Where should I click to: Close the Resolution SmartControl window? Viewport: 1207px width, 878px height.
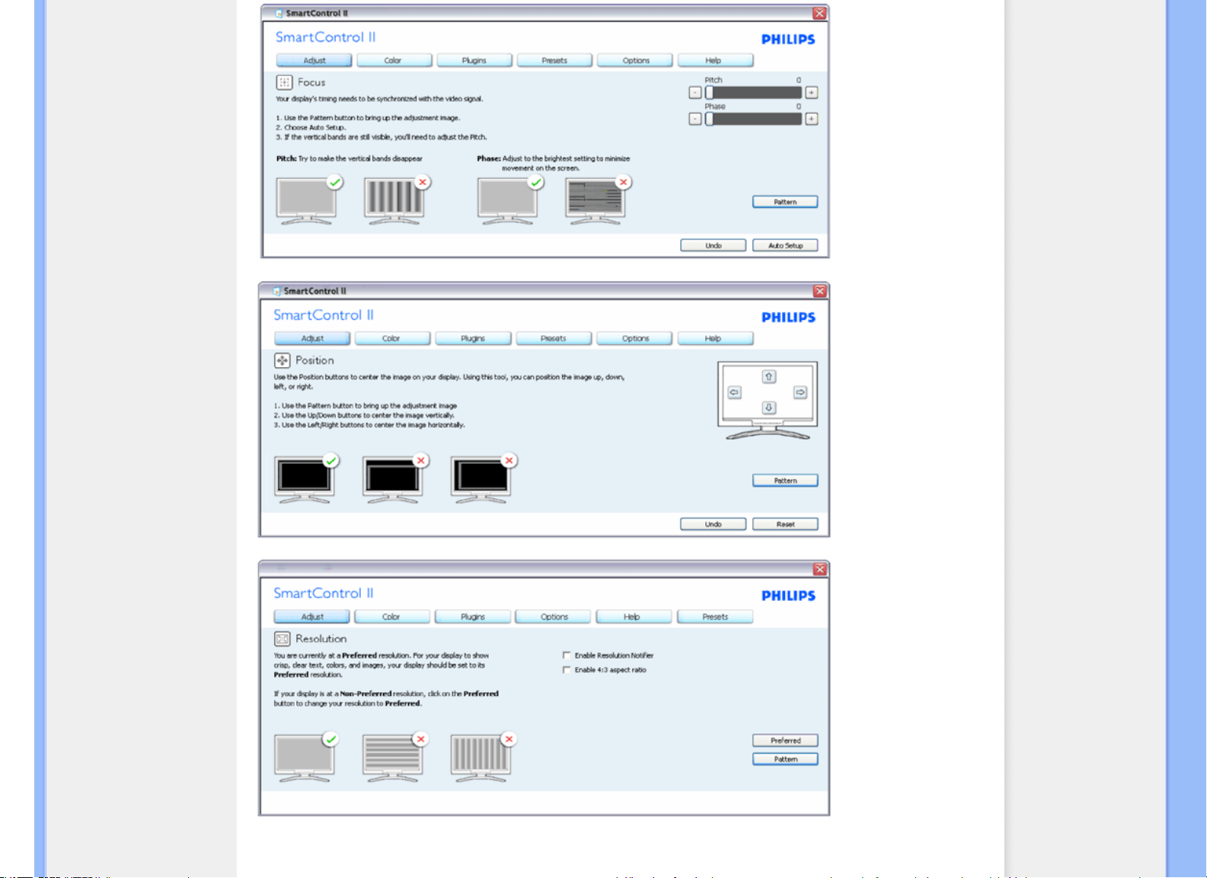pos(819,569)
